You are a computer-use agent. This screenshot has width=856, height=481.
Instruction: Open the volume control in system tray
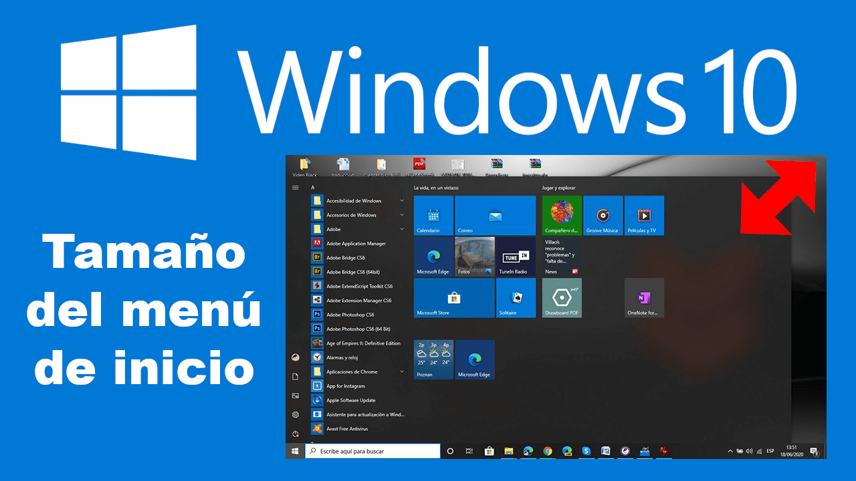(749, 452)
